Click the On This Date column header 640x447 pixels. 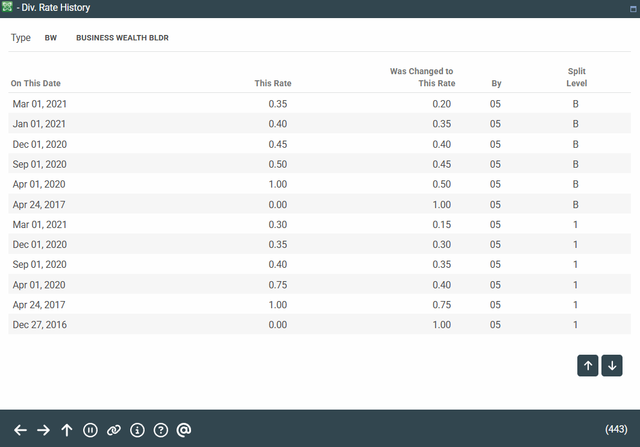36,83
